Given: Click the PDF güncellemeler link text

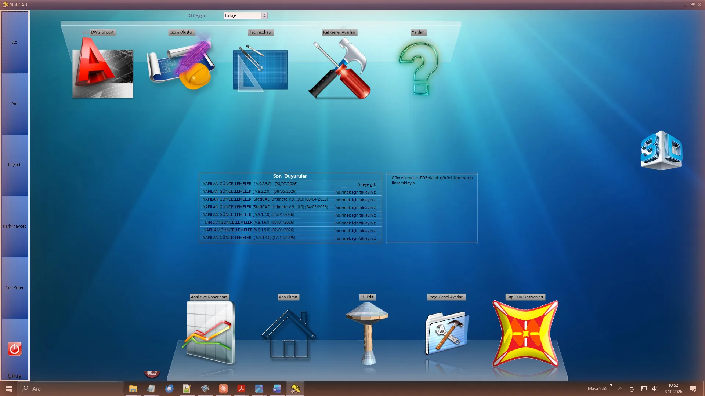Looking at the screenshot, I should (432, 180).
